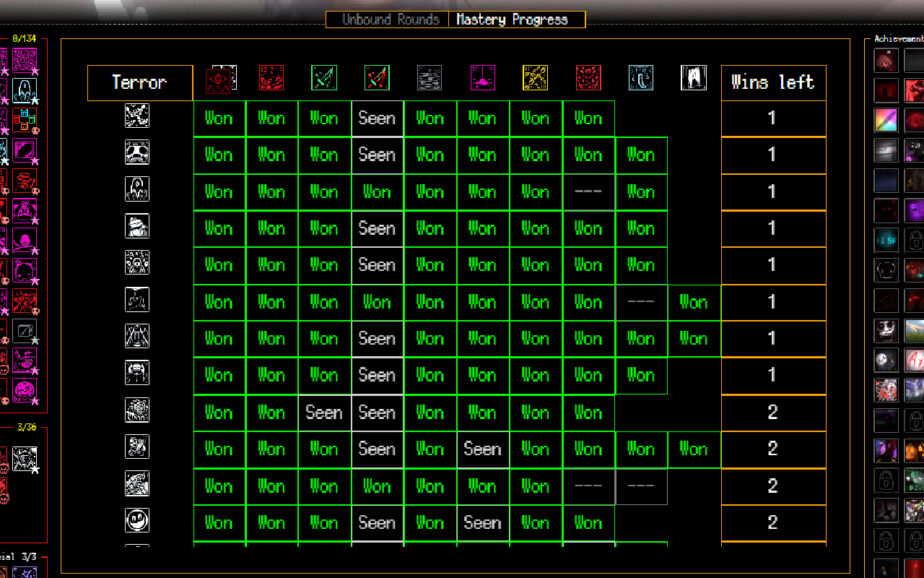Viewport: 924px width, 578px height.
Task: Select the green-bordered red sword column icon
Action: coord(377,77)
